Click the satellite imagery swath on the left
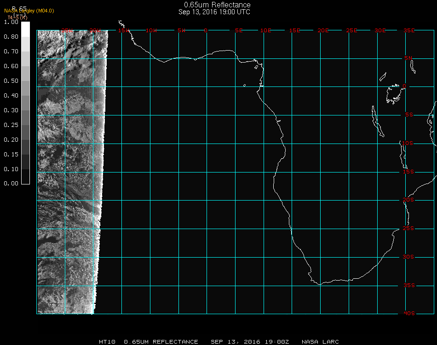 [x=69, y=170]
